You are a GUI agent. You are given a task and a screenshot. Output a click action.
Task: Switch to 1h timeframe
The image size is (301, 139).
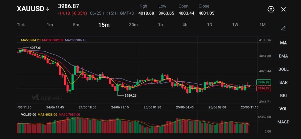click(x=160, y=25)
